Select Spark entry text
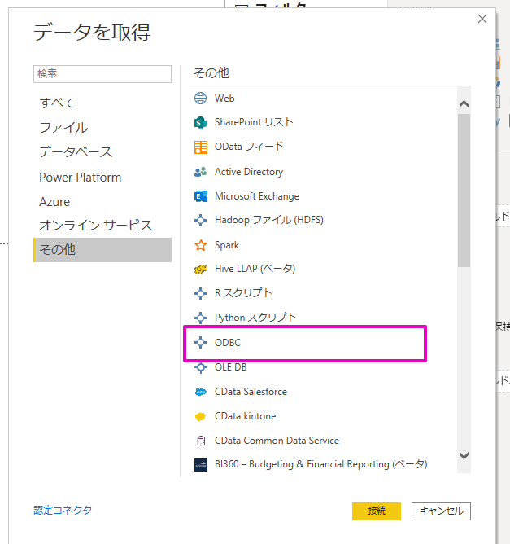 click(x=227, y=245)
